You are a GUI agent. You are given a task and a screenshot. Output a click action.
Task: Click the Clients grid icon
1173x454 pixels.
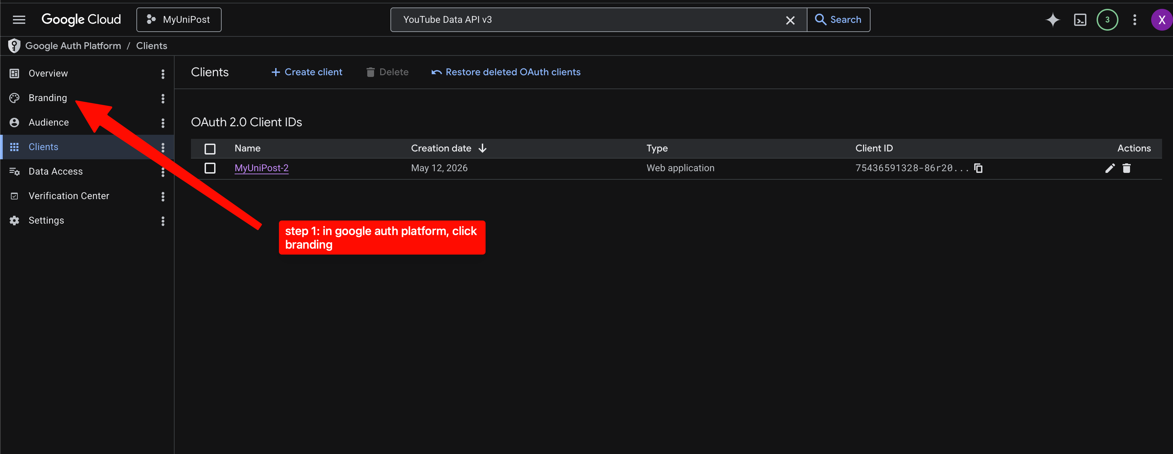14,147
